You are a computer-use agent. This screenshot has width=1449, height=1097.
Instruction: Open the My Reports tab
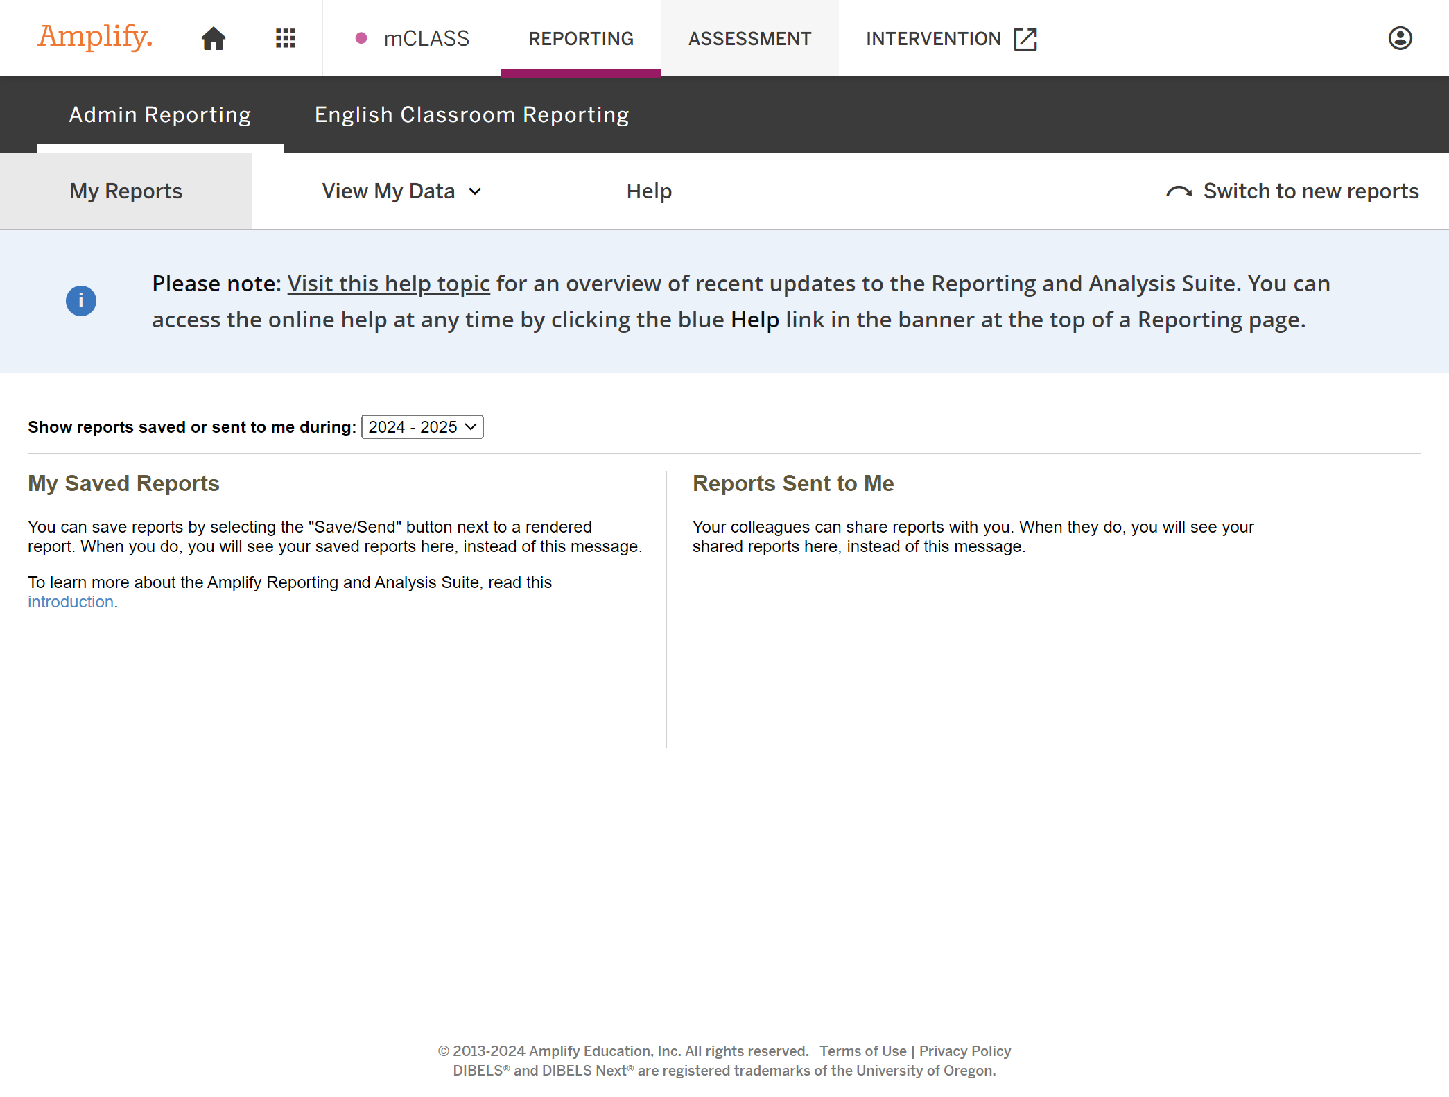coord(126,191)
